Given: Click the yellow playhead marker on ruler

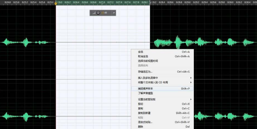Looking at the screenshot, I should coord(56,3).
